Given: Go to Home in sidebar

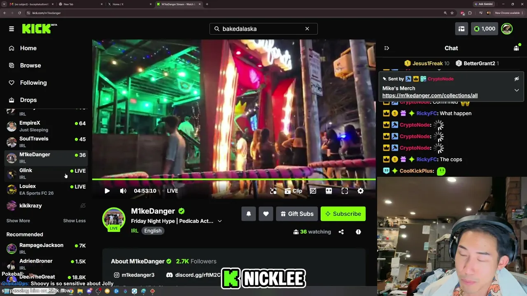Looking at the screenshot, I should 28,48.
